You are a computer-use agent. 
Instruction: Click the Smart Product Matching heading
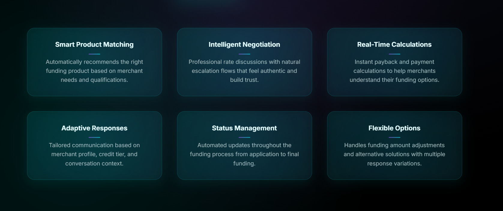click(94, 45)
